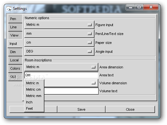Maximize the Settings window
This screenshot has width=167, height=125.
(139, 7)
